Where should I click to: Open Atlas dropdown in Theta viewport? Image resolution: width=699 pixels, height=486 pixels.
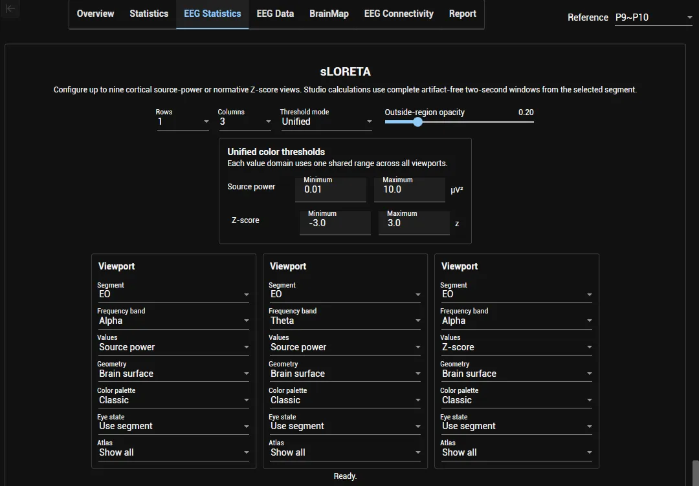(x=345, y=452)
